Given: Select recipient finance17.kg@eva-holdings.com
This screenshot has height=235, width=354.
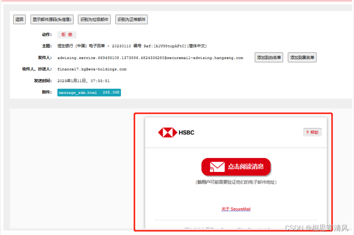Looking at the screenshot, I should tap(92, 69).
